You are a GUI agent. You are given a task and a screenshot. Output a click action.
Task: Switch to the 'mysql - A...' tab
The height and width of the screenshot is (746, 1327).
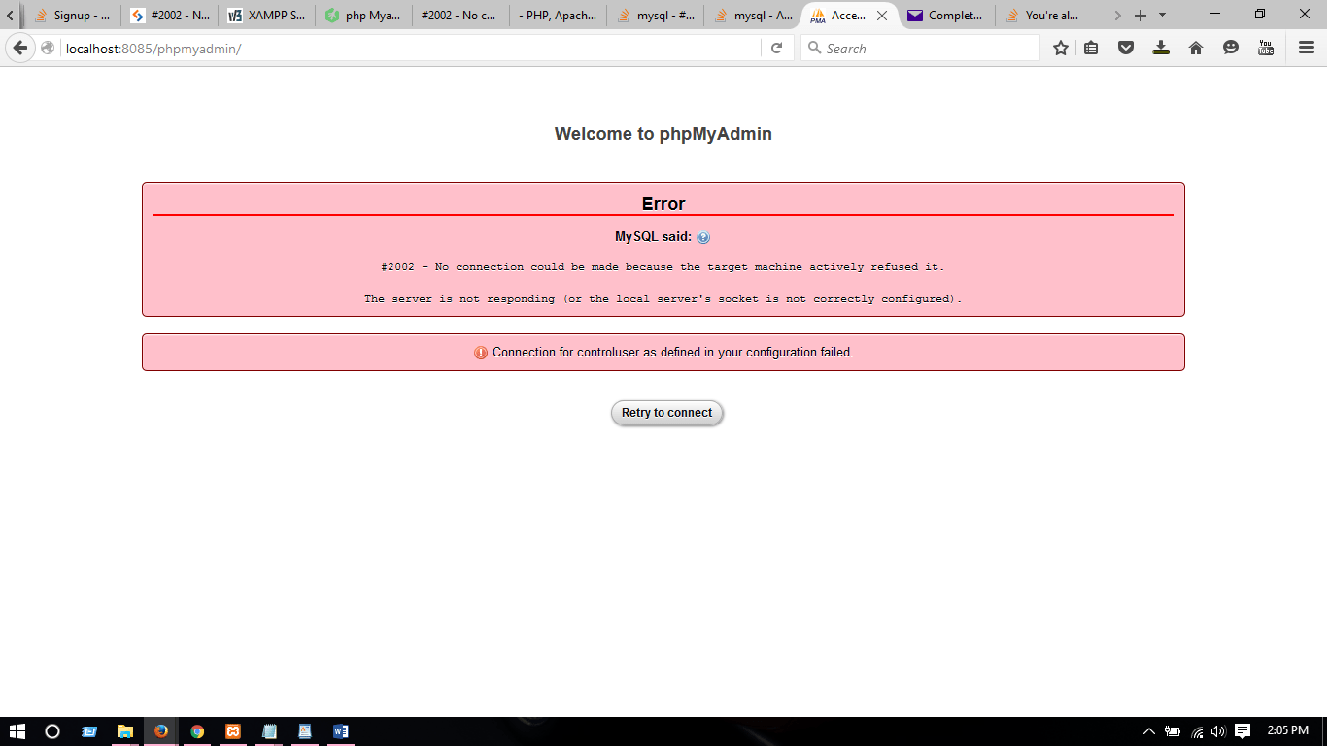tap(753, 16)
